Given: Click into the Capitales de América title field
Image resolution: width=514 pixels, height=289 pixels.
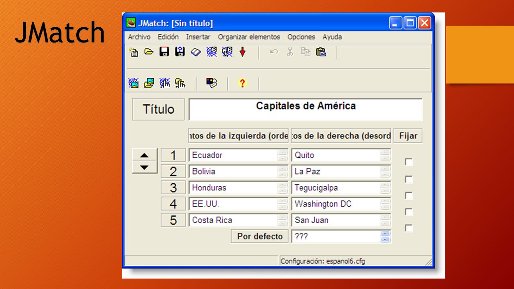Looking at the screenshot, I should point(306,109).
